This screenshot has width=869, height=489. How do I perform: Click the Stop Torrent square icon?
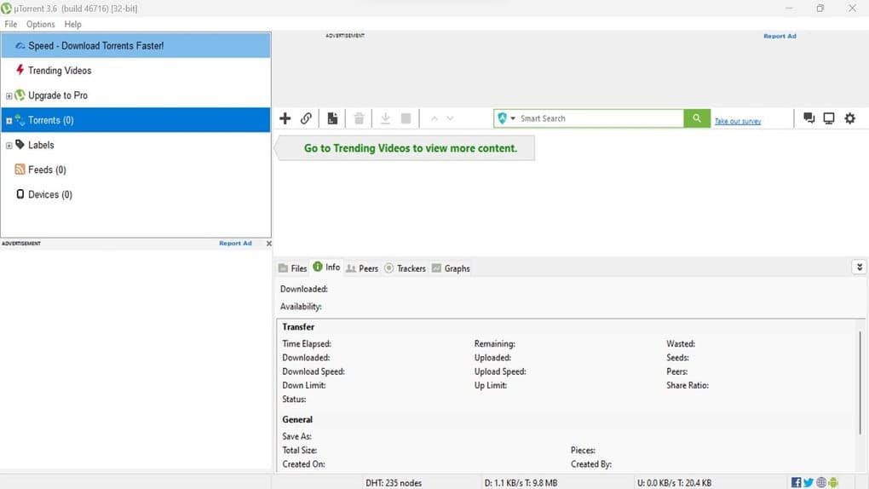[x=406, y=118]
